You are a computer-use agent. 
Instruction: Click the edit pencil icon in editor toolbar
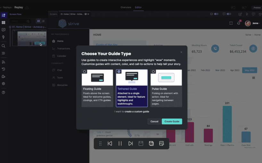coord(240,14)
